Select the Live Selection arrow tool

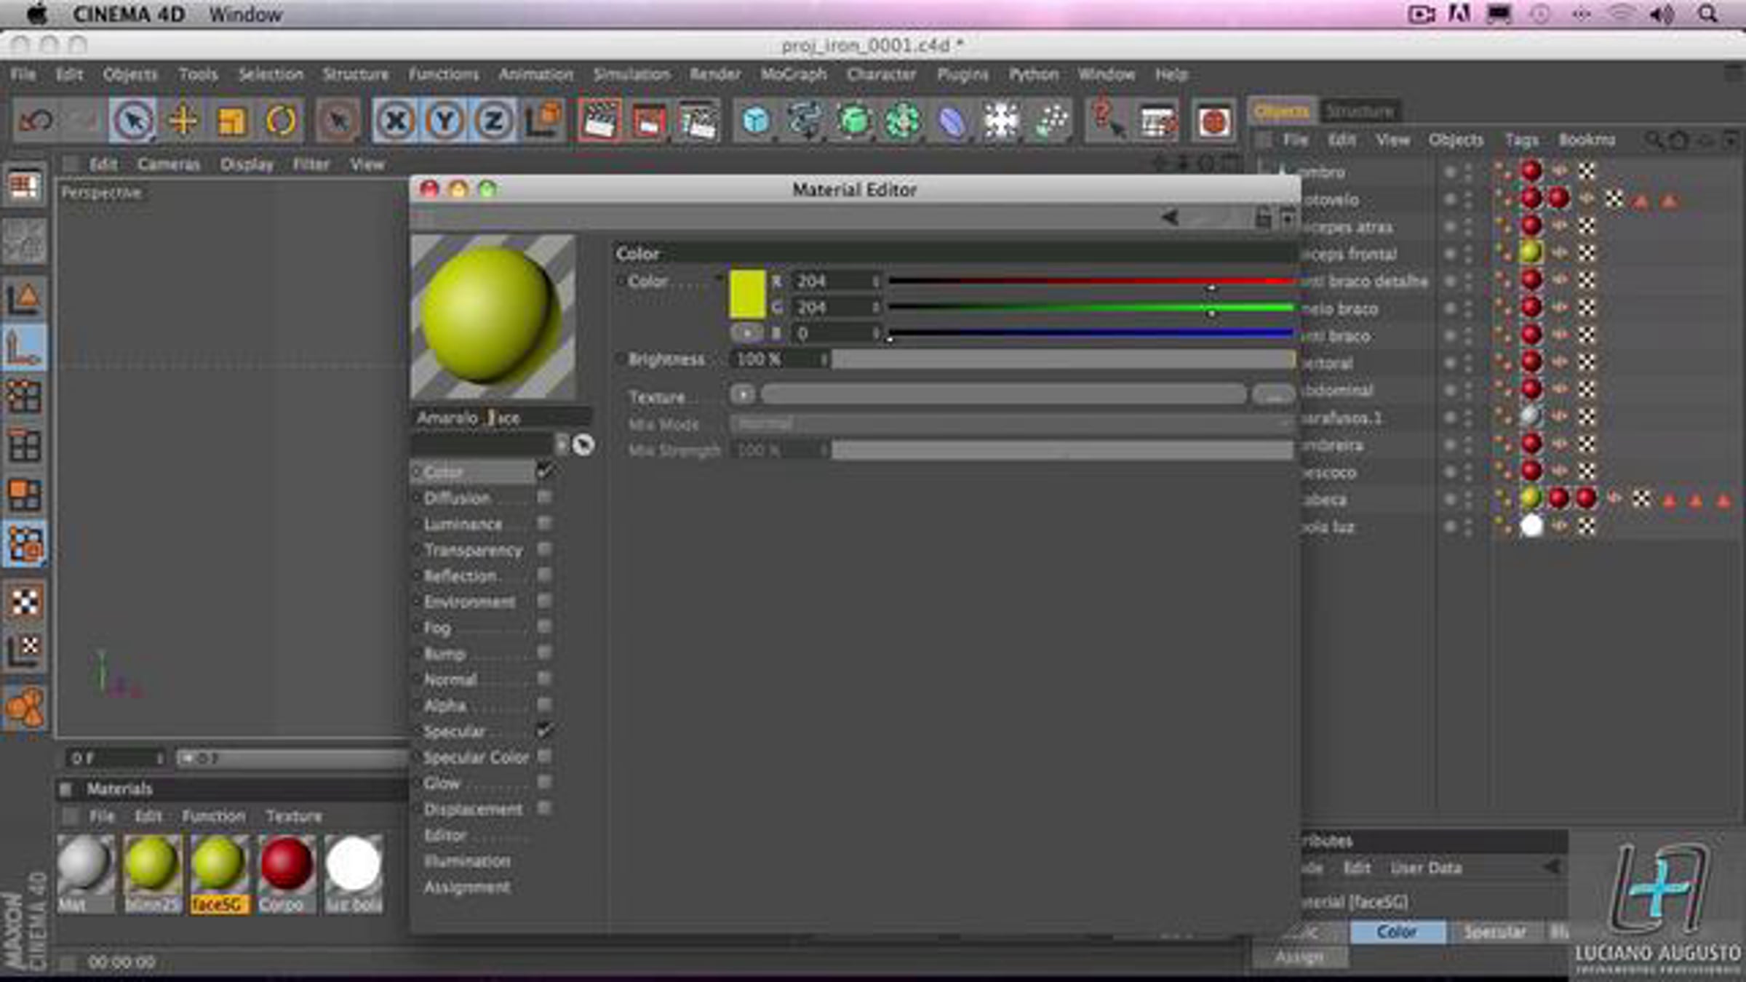[132, 120]
